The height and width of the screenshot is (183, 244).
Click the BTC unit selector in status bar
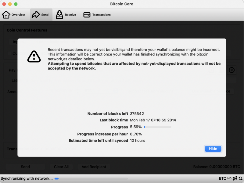click(222, 178)
